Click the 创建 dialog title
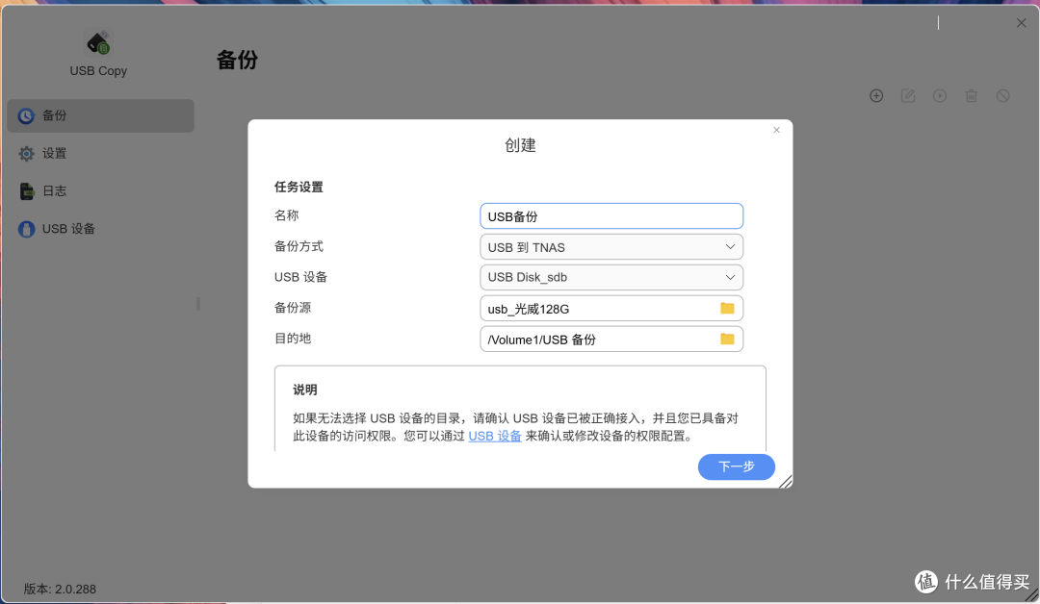1040x604 pixels. pos(520,145)
